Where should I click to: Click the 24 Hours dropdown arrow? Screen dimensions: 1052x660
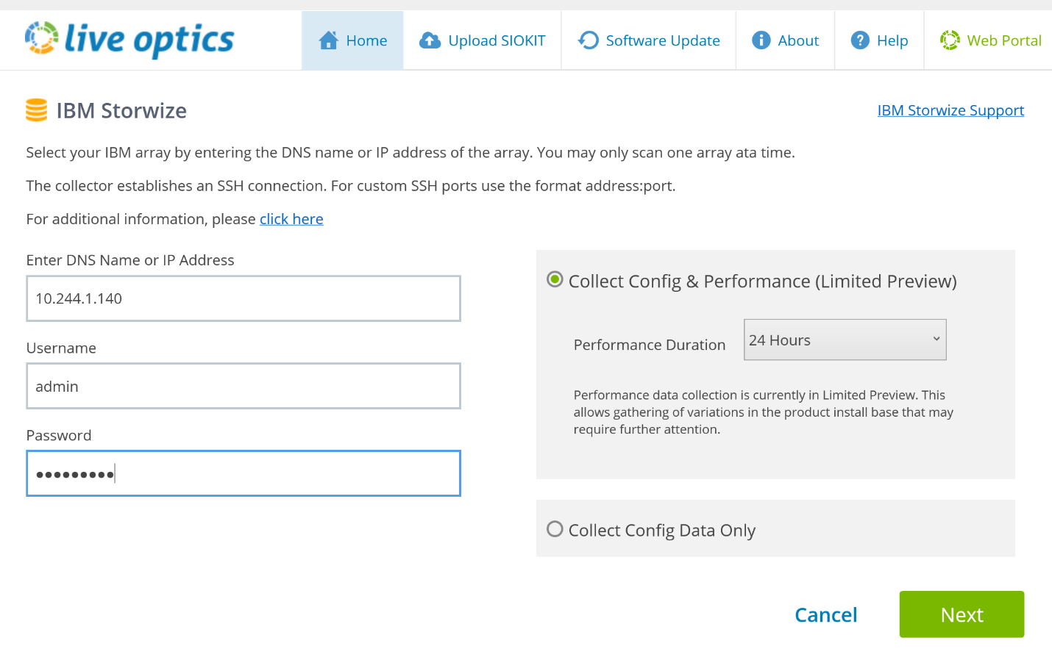point(936,340)
